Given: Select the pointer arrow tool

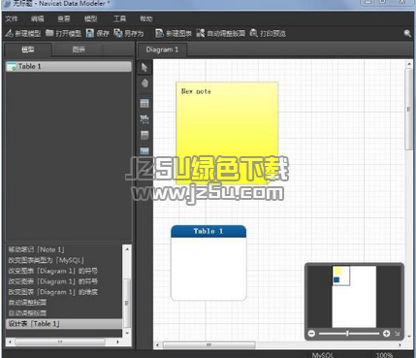Looking at the screenshot, I should 144,68.
